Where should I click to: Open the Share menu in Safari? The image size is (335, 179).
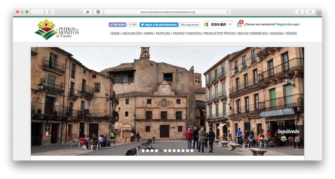pyautogui.click(x=299, y=12)
